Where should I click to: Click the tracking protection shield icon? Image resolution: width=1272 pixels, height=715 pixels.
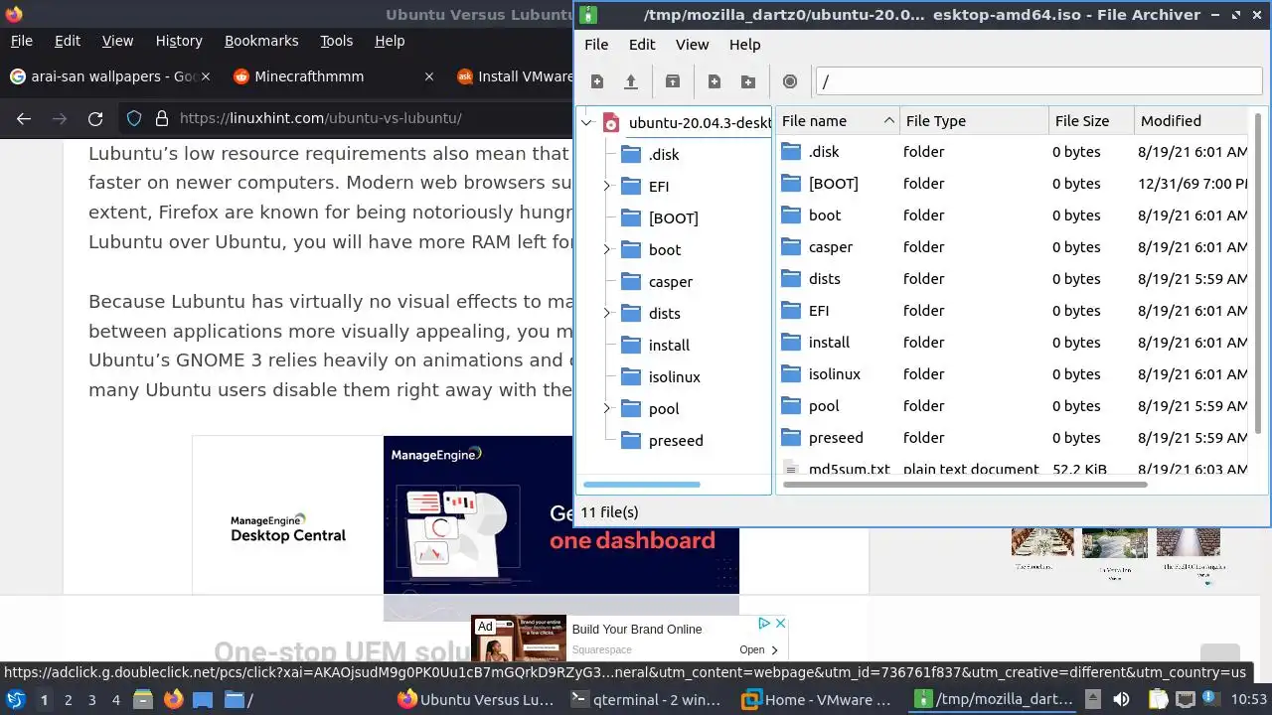tap(134, 118)
